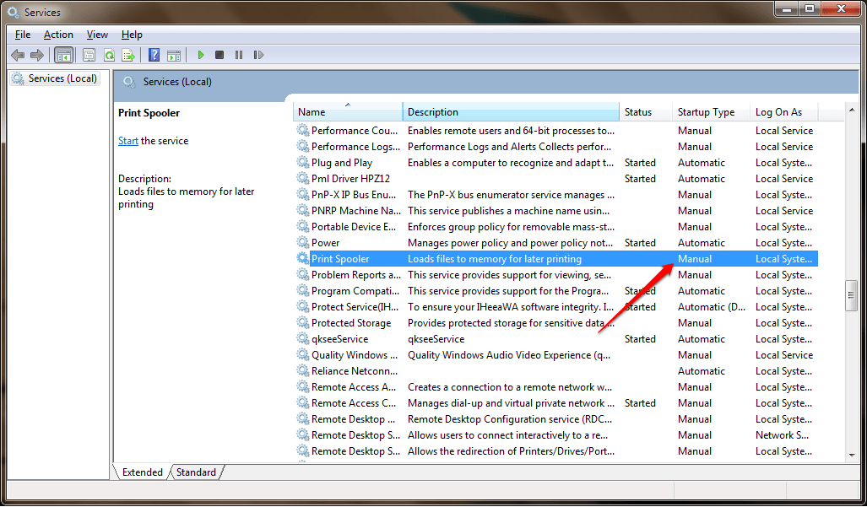The height and width of the screenshot is (507, 867).
Task: Sort by the Name column header
Action: coord(348,111)
